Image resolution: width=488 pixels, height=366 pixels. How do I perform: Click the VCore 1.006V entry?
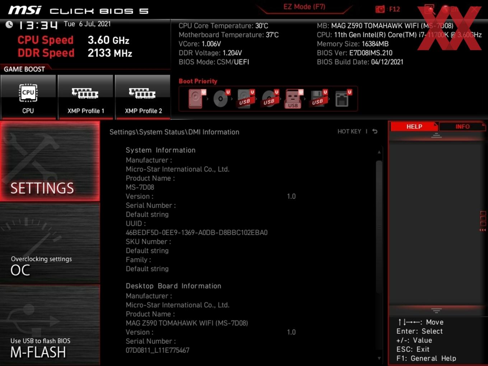coord(200,44)
